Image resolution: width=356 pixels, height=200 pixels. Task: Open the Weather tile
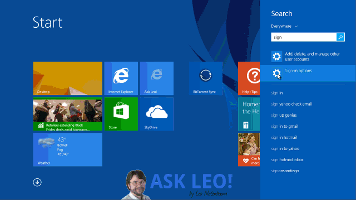pos(68,149)
